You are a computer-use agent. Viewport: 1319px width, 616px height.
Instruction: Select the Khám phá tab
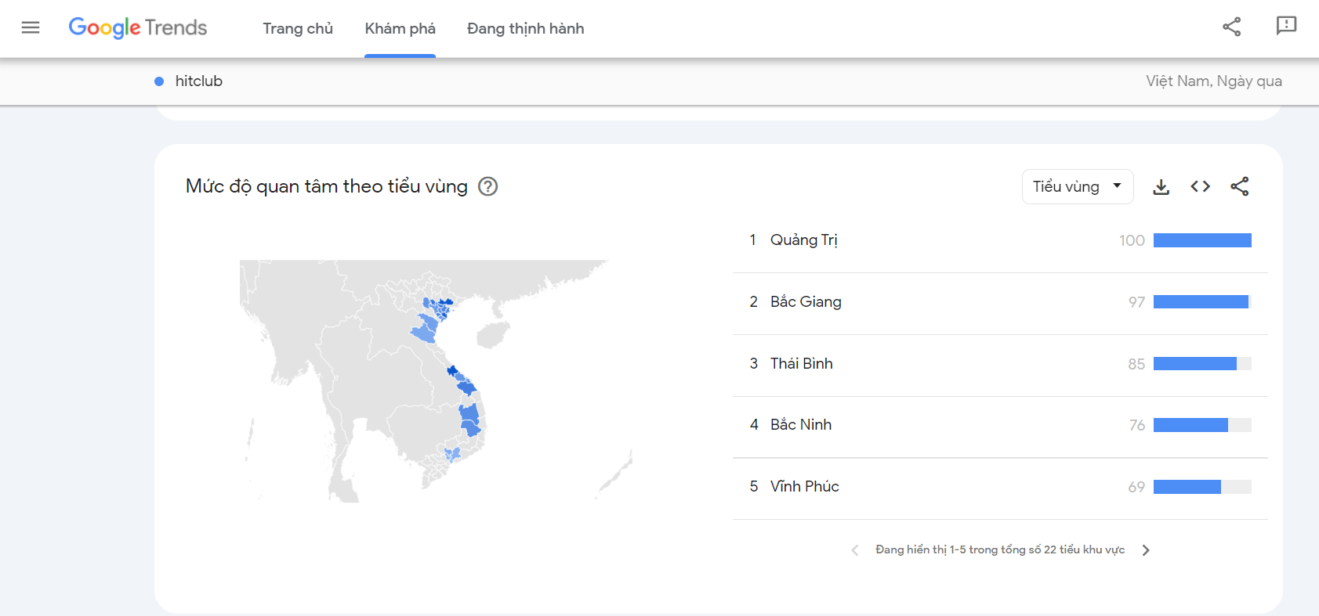(x=400, y=29)
